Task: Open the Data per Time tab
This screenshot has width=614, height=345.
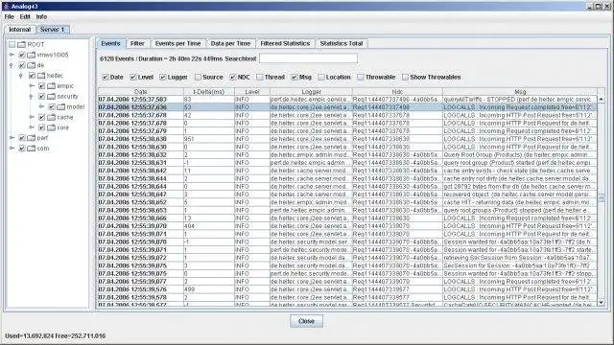Action: [x=230, y=43]
